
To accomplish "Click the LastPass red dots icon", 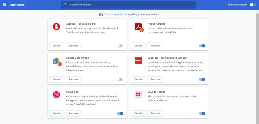I will pos(138,61).
